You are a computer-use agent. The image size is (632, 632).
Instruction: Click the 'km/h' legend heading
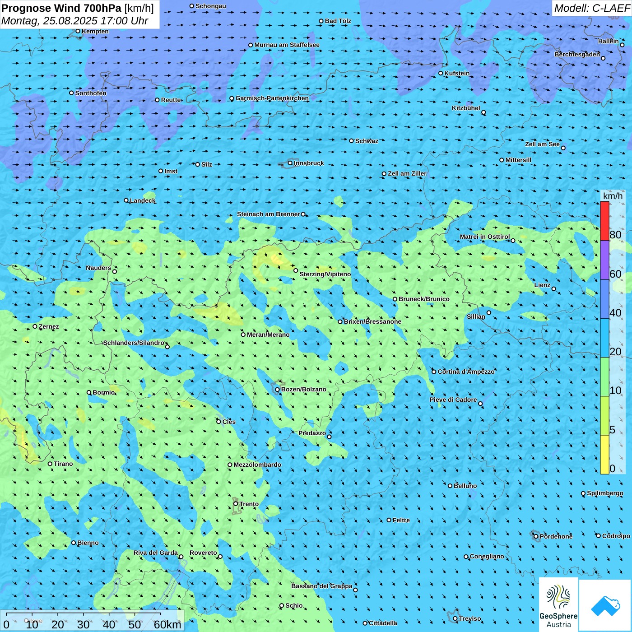pyautogui.click(x=613, y=196)
